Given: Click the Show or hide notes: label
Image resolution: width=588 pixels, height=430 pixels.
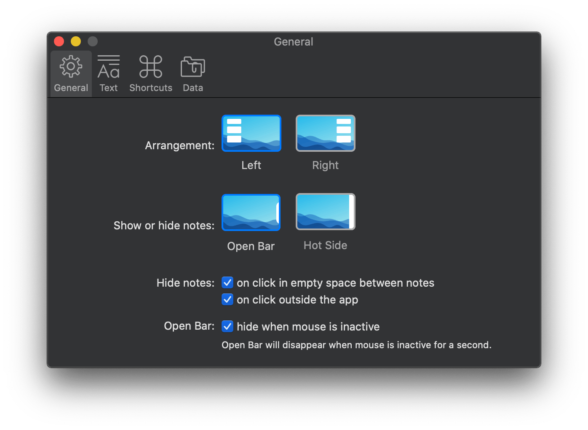Looking at the screenshot, I should click(164, 226).
